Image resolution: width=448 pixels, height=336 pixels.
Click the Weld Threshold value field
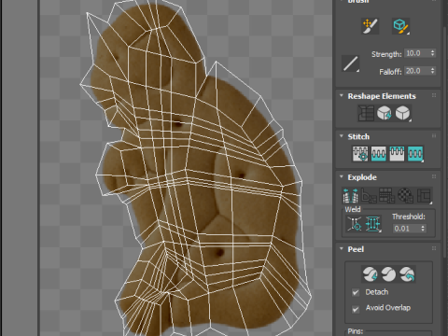pos(406,229)
